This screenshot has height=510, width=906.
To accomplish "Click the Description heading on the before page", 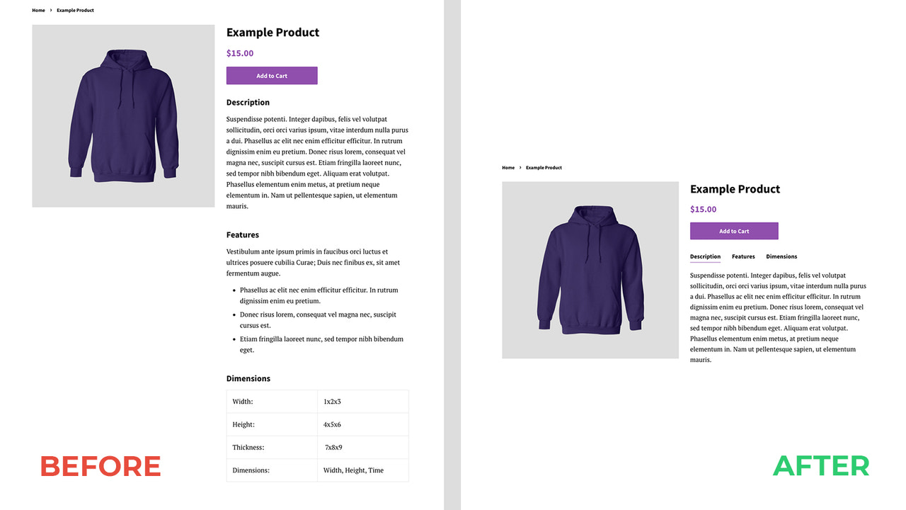I will (248, 101).
